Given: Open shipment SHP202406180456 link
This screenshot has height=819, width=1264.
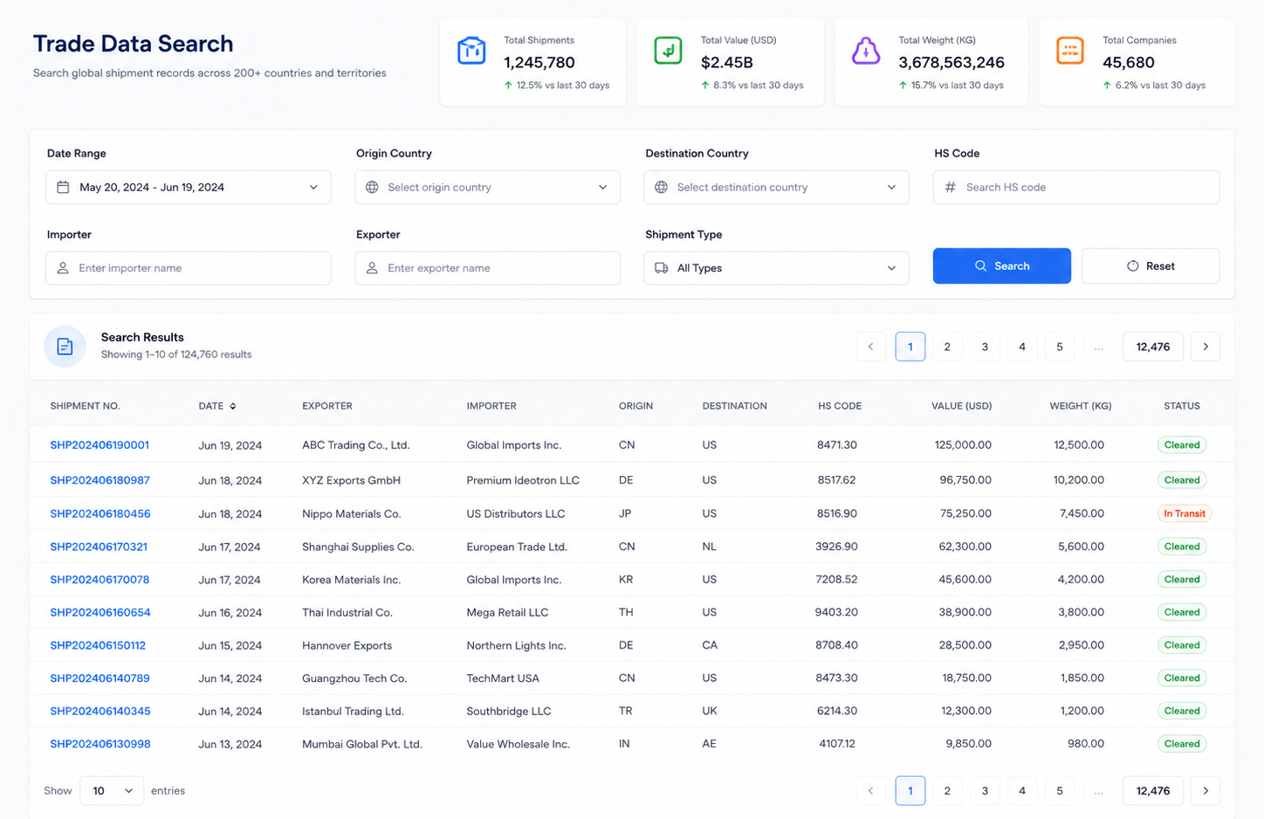Looking at the screenshot, I should coord(100,513).
